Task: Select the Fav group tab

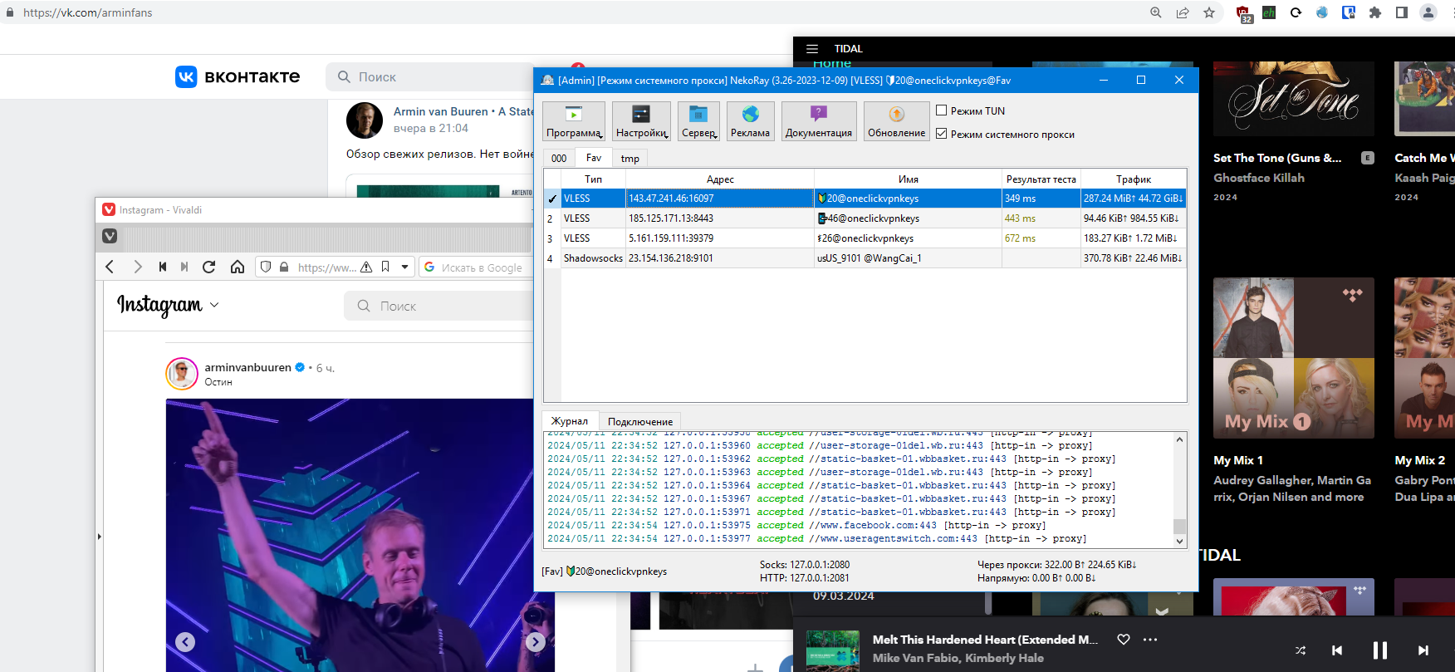Action: click(594, 158)
